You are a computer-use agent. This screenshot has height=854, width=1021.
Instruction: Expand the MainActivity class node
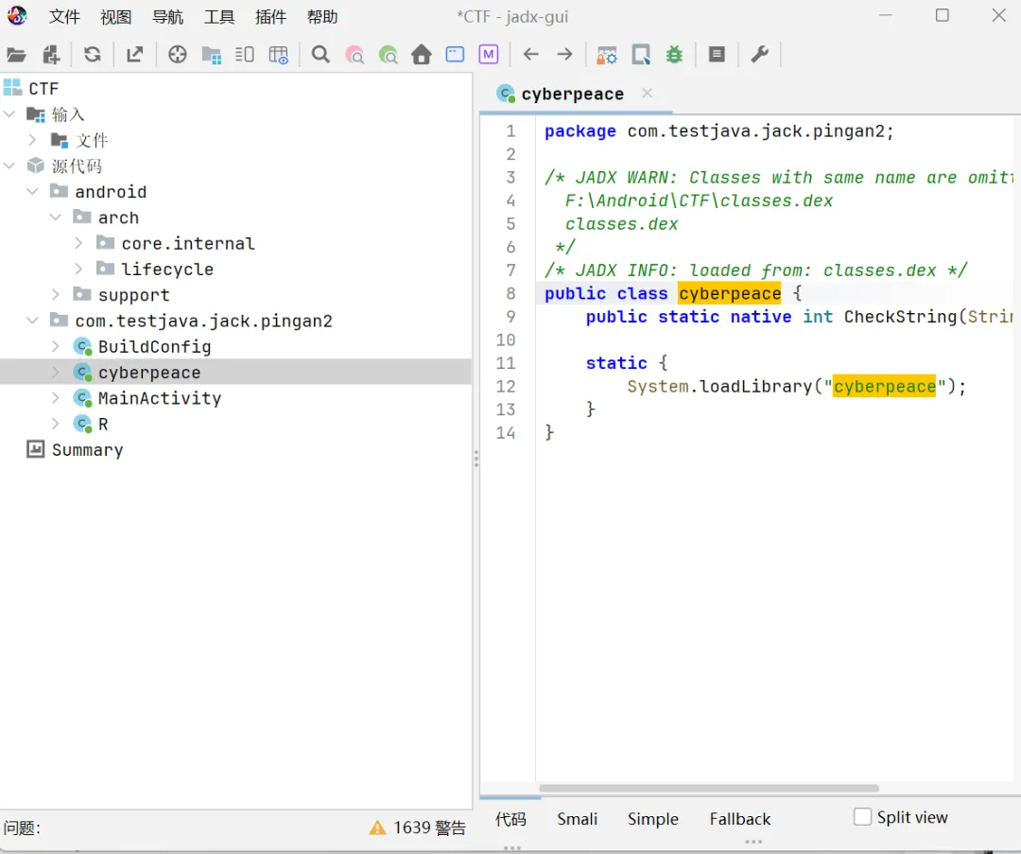pos(56,398)
